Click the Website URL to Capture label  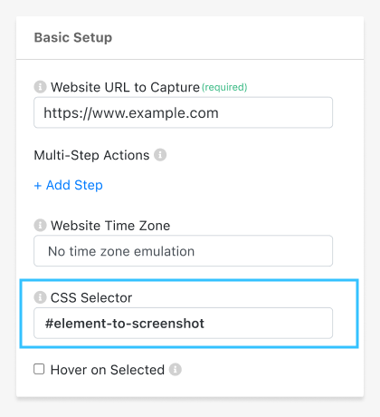pos(125,87)
